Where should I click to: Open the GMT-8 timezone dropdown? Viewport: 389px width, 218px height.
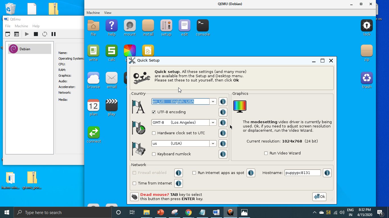[x=213, y=122]
